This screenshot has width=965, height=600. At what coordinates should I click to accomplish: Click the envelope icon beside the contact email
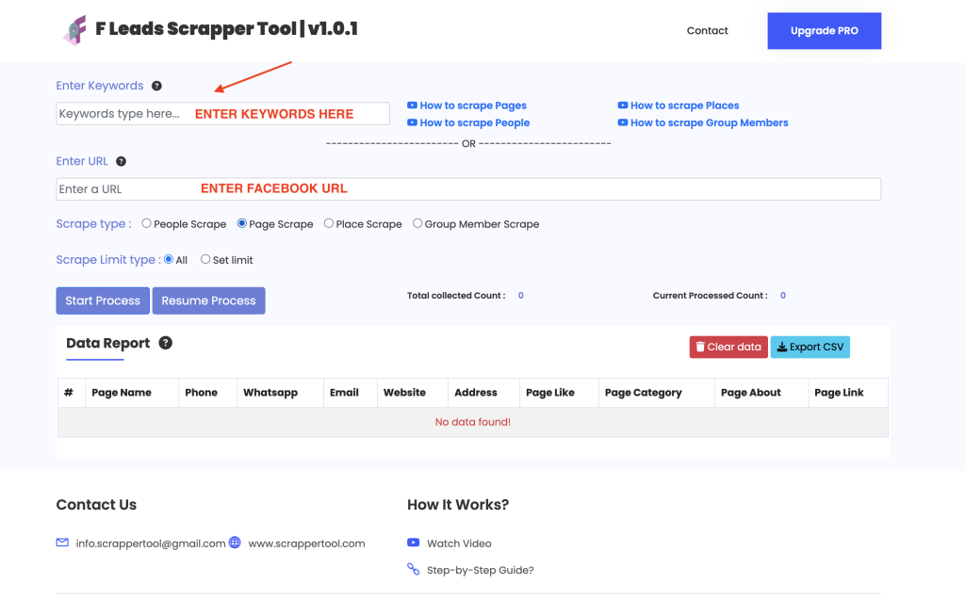point(62,543)
